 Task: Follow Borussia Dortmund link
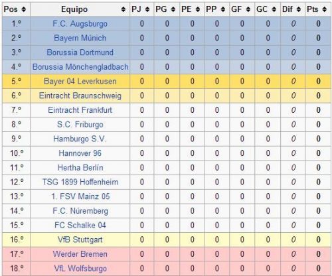coord(80,52)
